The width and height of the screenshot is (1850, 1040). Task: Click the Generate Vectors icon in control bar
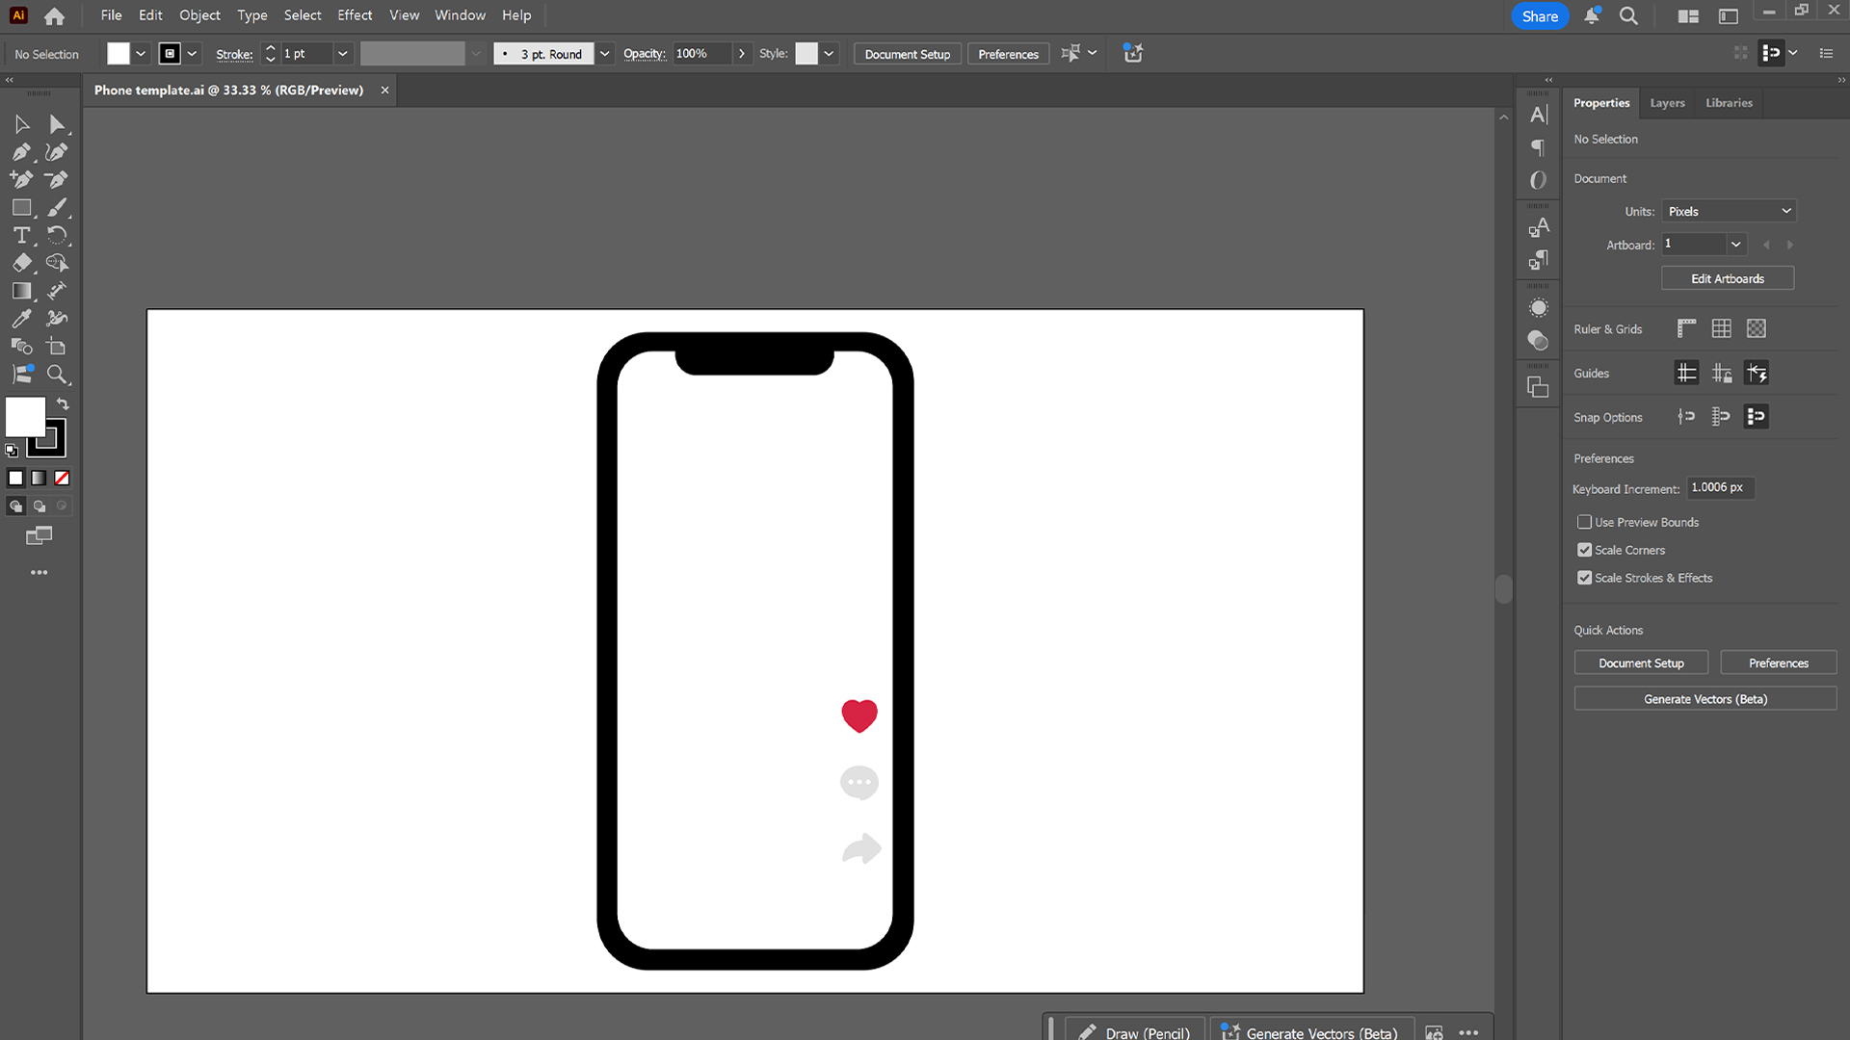(x=1133, y=54)
